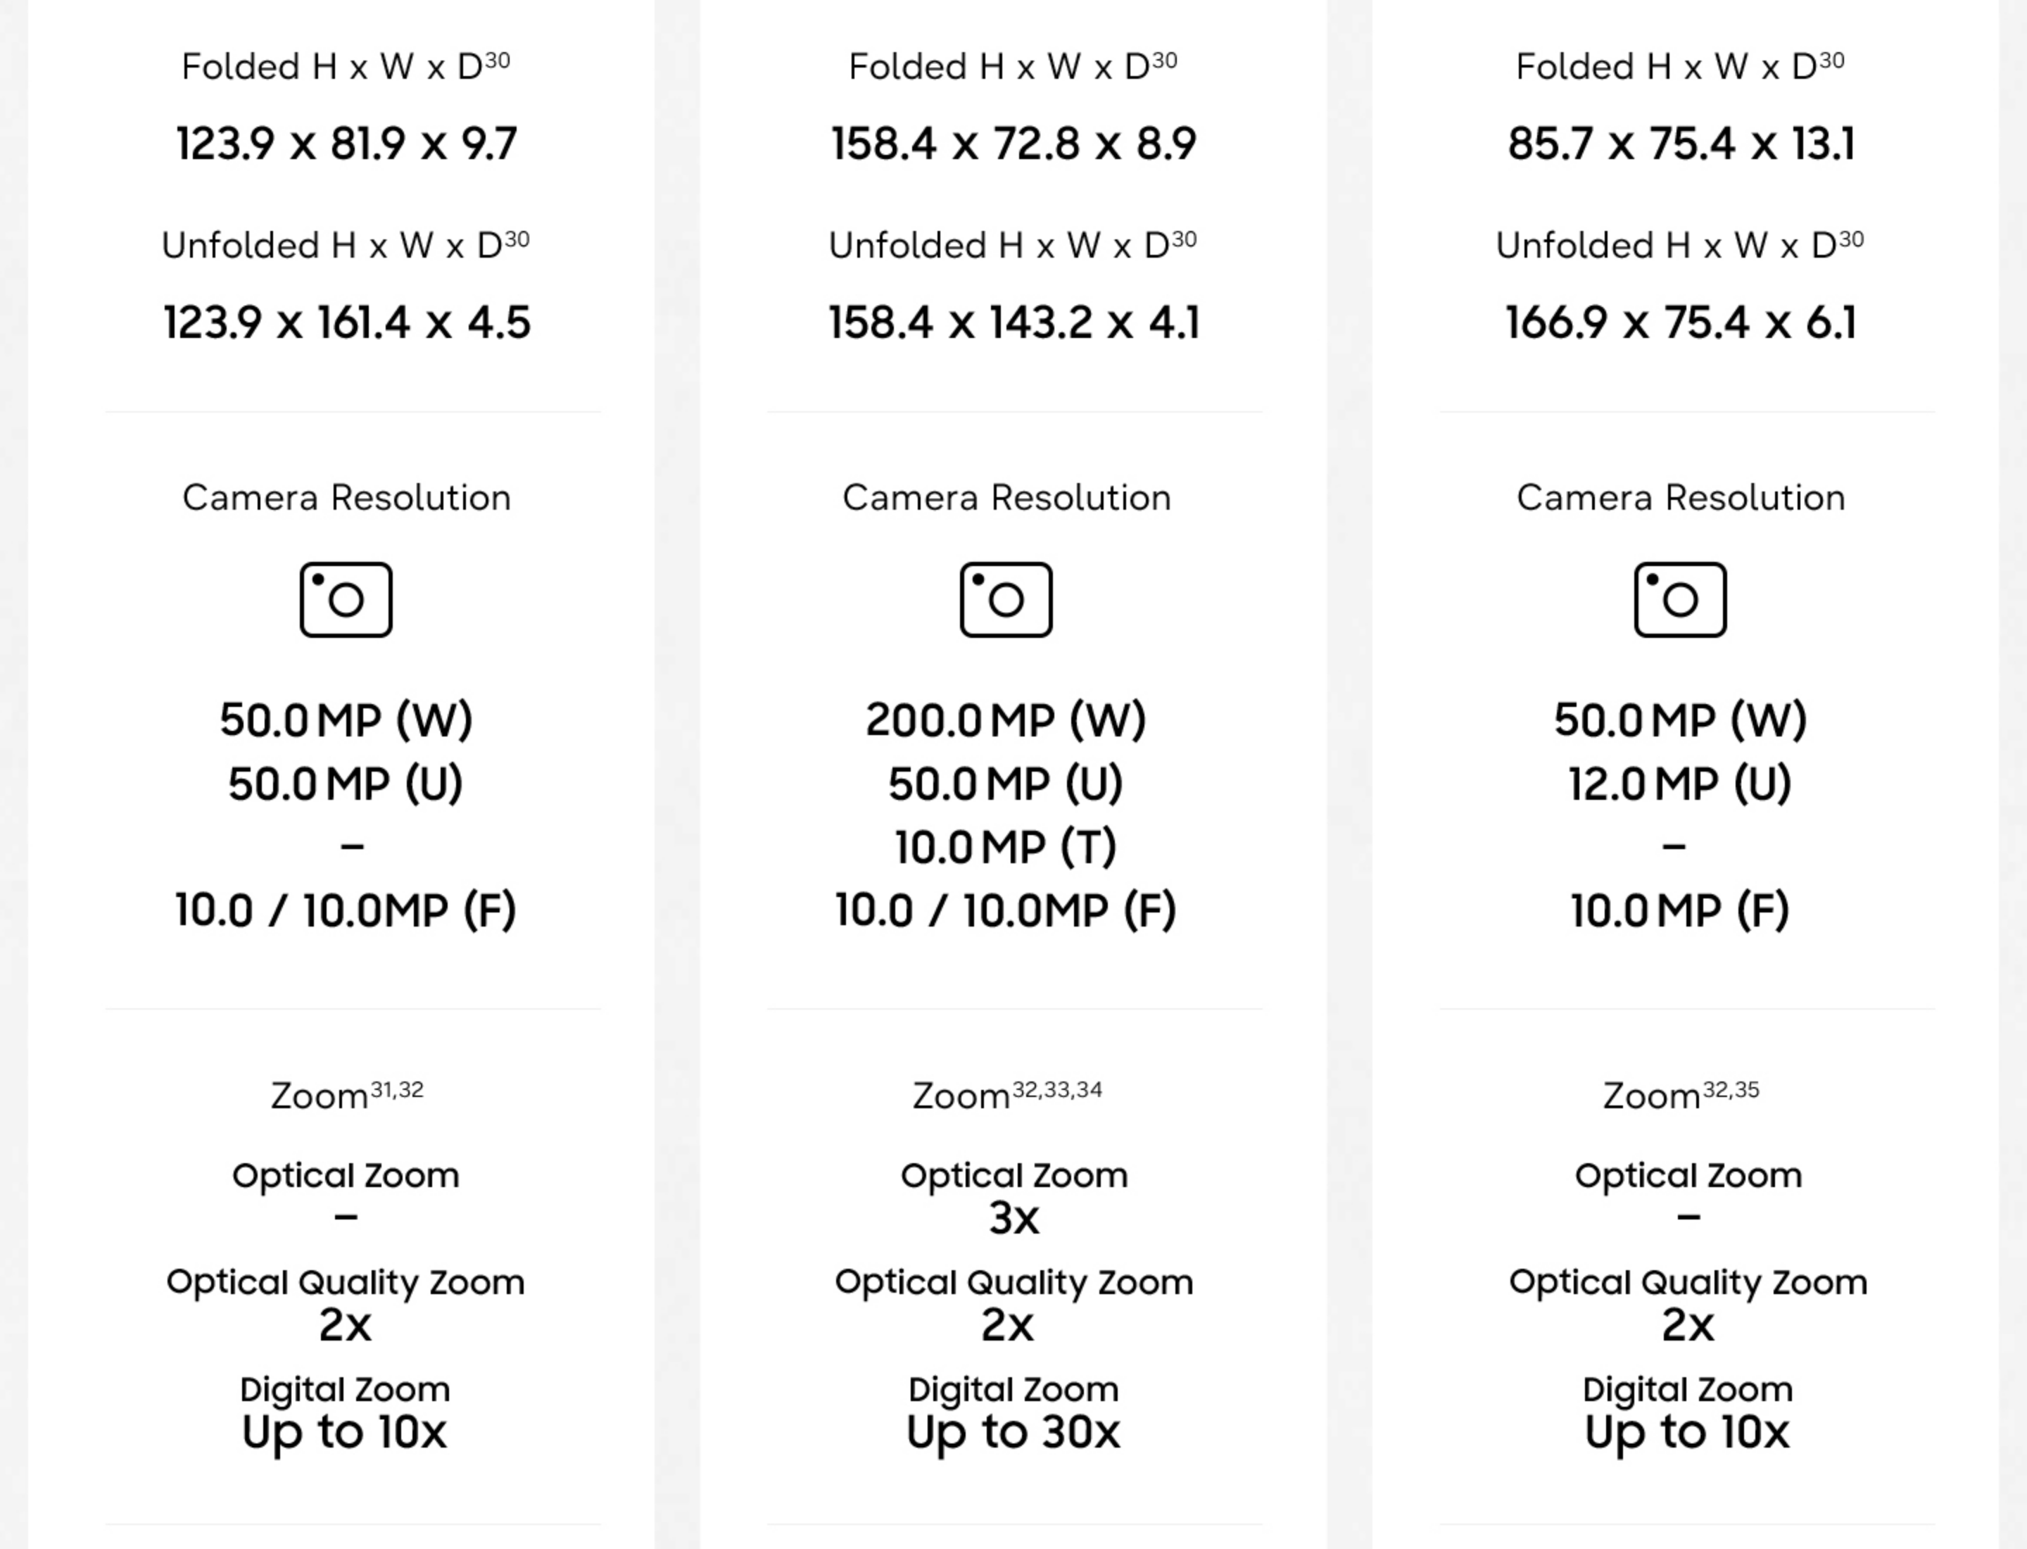Select the 166.9 x 75.4 x 6.1 unfolded size
This screenshot has width=2027, height=1549.
tap(1681, 322)
